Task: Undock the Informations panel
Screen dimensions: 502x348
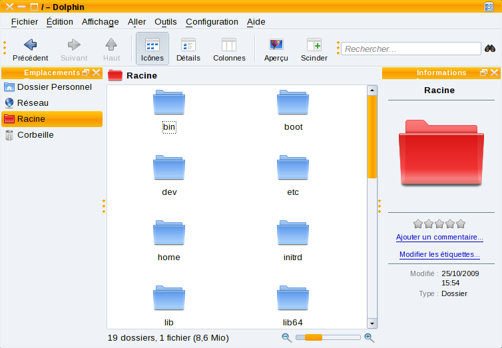Action: (483, 73)
